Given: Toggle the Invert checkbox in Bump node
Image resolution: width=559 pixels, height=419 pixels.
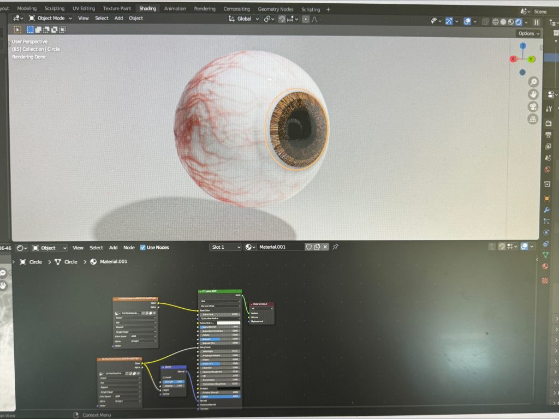Looking at the screenshot, I should click(163, 377).
